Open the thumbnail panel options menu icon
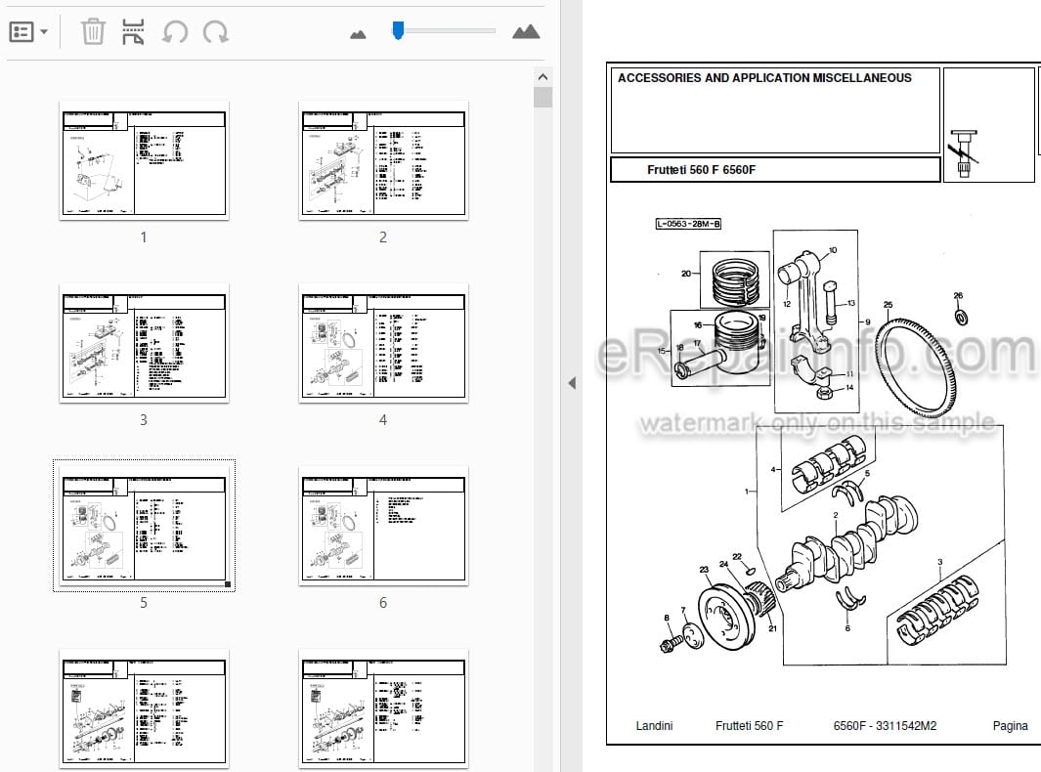This screenshot has width=1041, height=772. point(22,31)
